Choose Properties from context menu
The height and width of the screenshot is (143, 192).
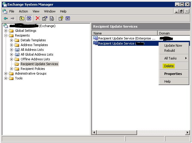[174, 74]
